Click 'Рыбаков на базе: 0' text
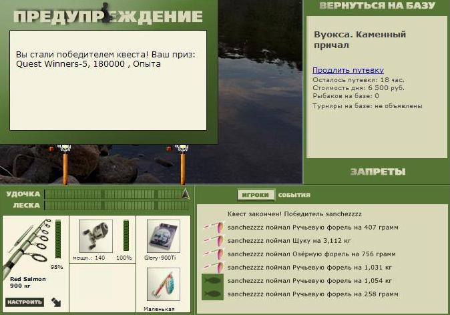 point(346,96)
